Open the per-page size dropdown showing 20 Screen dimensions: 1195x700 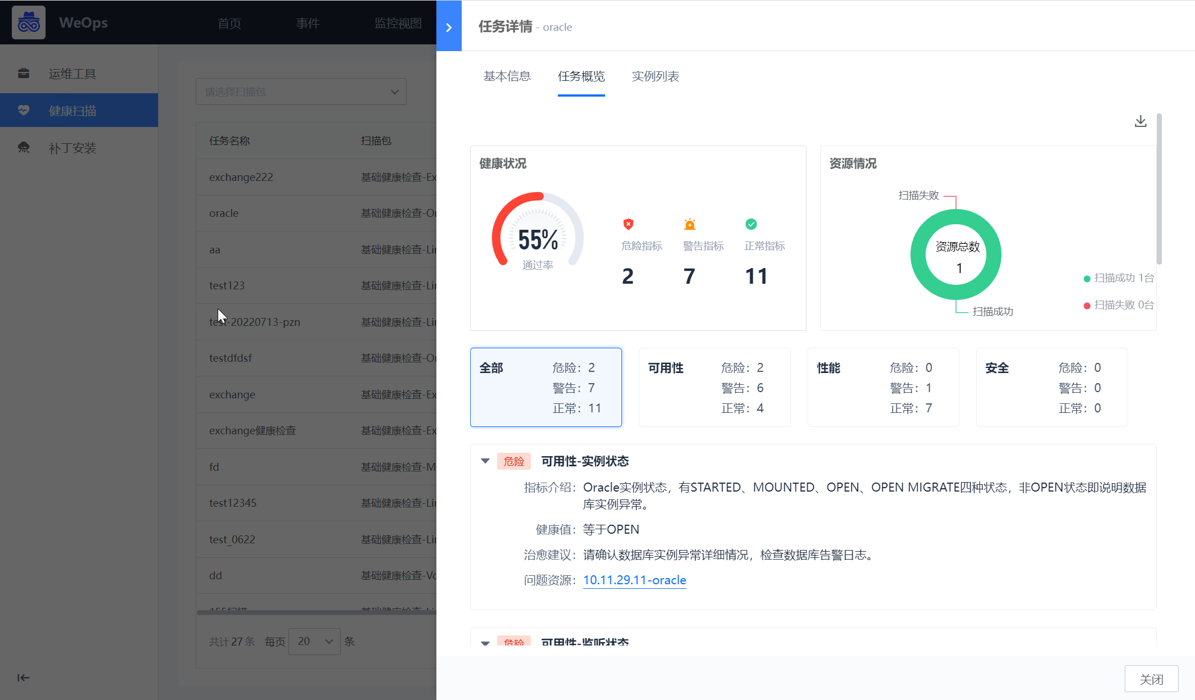[314, 641]
